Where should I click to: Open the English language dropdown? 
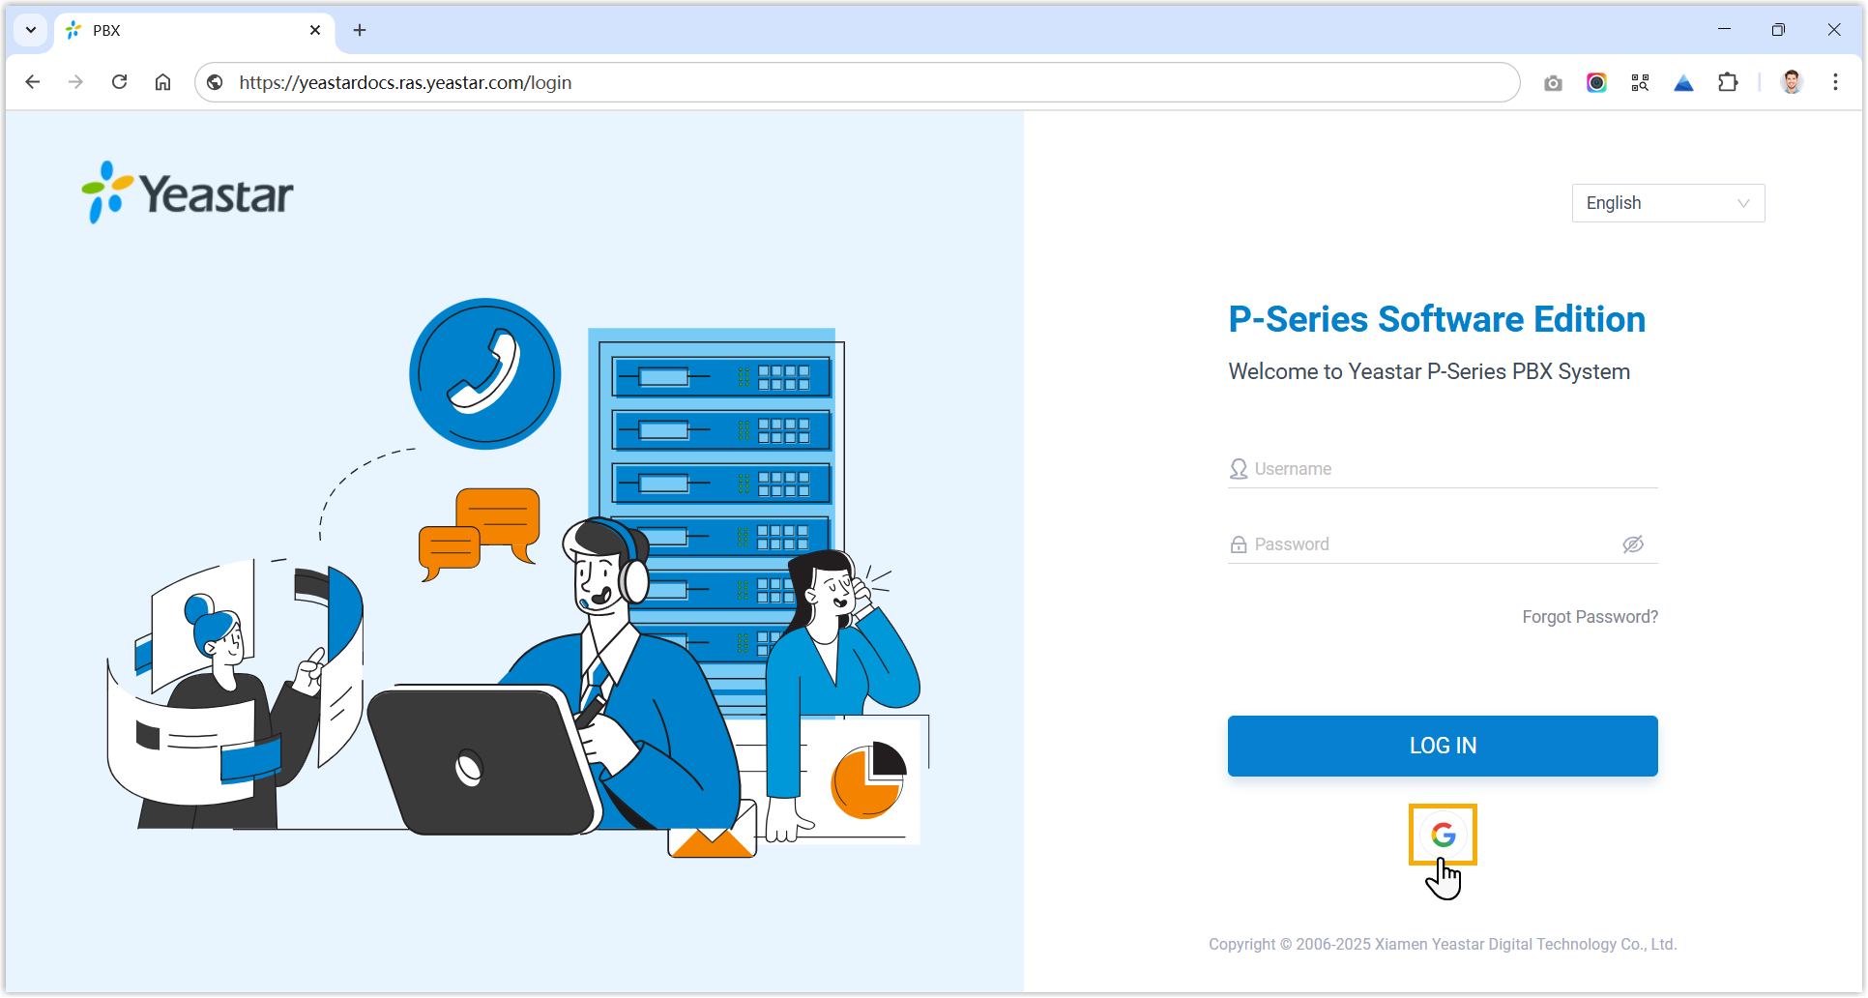1668,203
